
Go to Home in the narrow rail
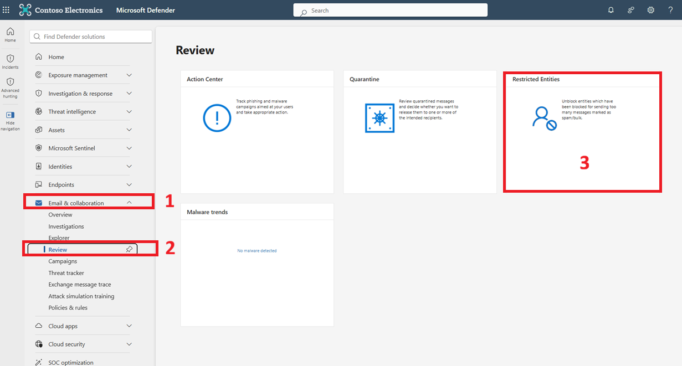11,34
